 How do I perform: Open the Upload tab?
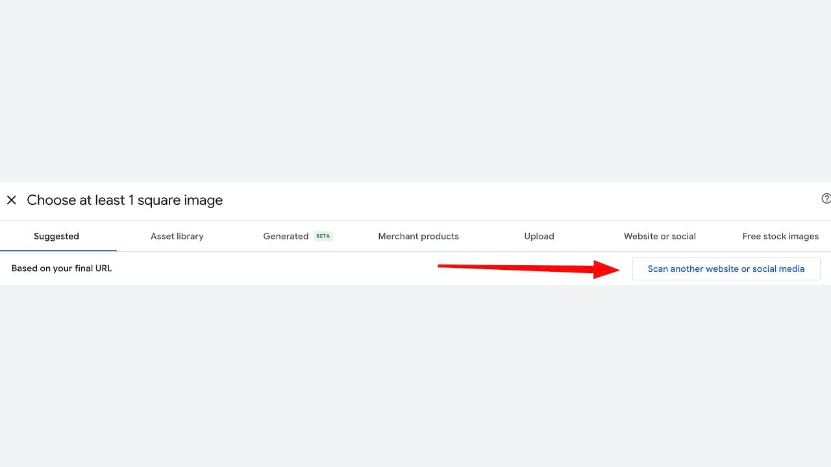[x=539, y=236]
